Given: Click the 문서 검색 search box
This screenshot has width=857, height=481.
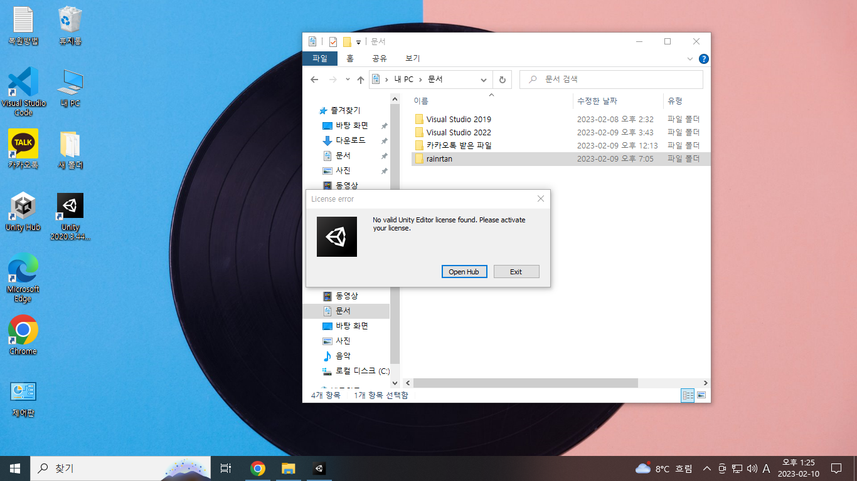Looking at the screenshot, I should 611,80.
